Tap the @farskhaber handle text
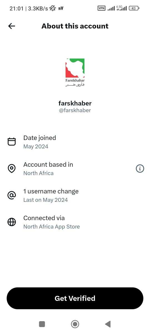 75,110
